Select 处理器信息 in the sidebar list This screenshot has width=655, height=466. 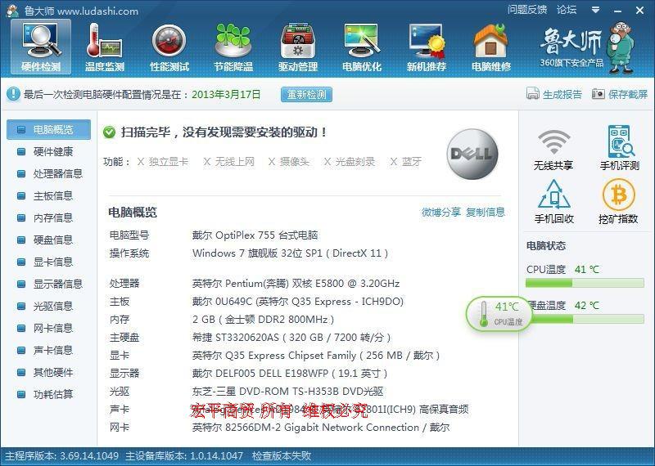(57, 173)
